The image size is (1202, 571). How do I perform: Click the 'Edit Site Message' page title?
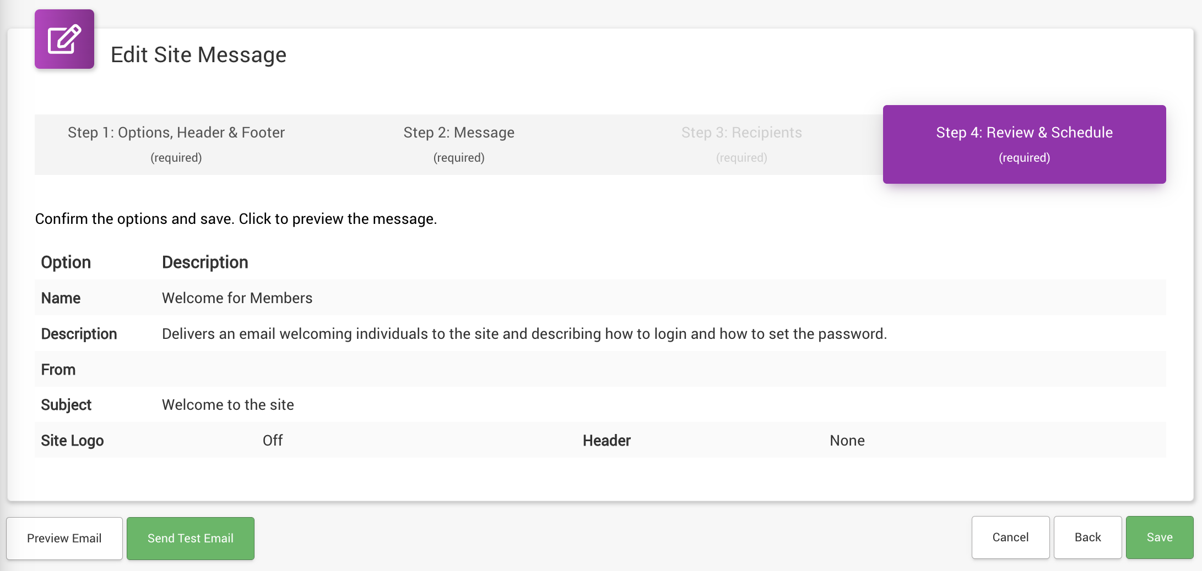pyautogui.click(x=198, y=55)
